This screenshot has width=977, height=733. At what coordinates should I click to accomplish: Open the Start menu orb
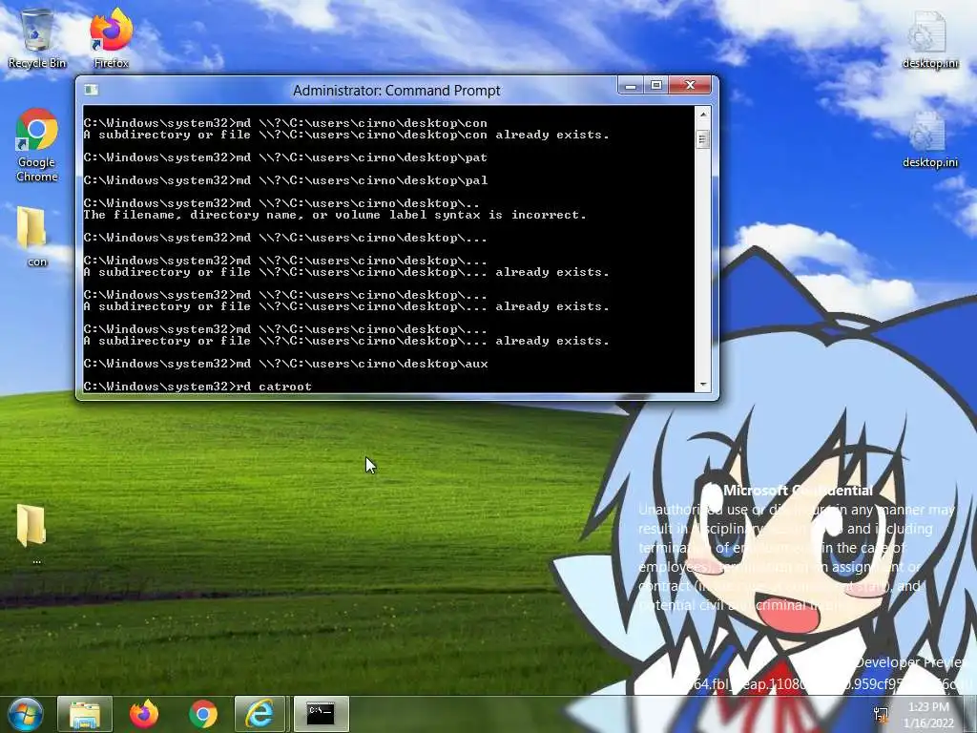coord(25,714)
